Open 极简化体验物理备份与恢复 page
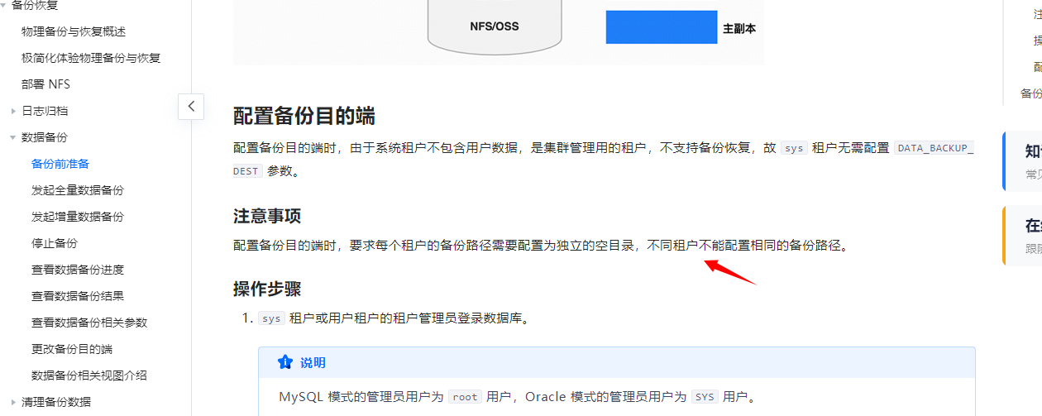Screen dimensions: 1042x416 click(91, 58)
